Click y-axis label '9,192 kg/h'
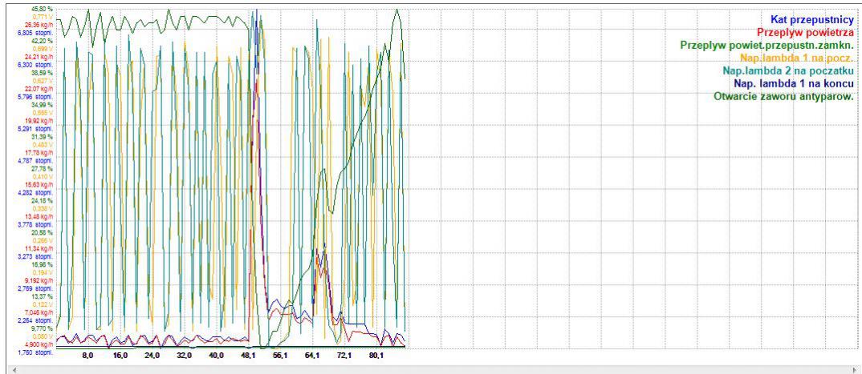 [39, 279]
